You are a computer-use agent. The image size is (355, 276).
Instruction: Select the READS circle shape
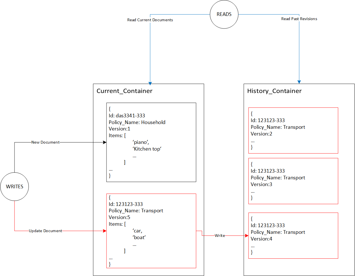[224, 14]
